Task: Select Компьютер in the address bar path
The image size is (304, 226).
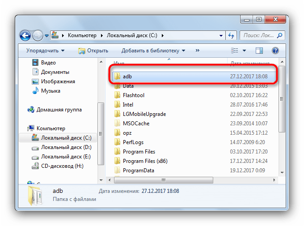Action: click(82, 35)
